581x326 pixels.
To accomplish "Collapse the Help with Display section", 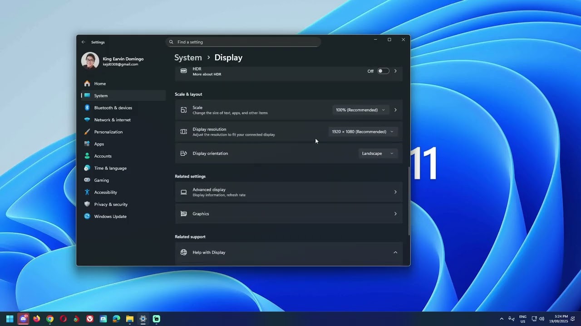I will [x=395, y=252].
